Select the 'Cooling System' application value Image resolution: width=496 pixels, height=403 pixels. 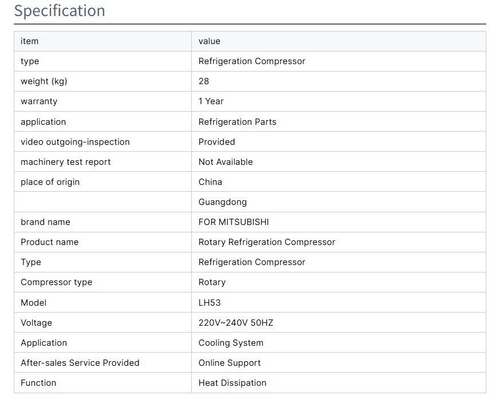pos(231,343)
